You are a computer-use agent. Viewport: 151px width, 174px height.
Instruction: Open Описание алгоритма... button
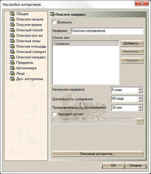pos(98,154)
